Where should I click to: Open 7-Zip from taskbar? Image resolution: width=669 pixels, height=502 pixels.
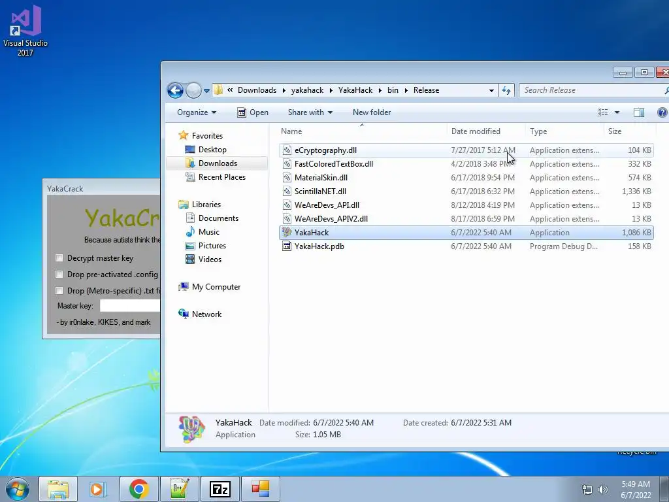pos(220,489)
